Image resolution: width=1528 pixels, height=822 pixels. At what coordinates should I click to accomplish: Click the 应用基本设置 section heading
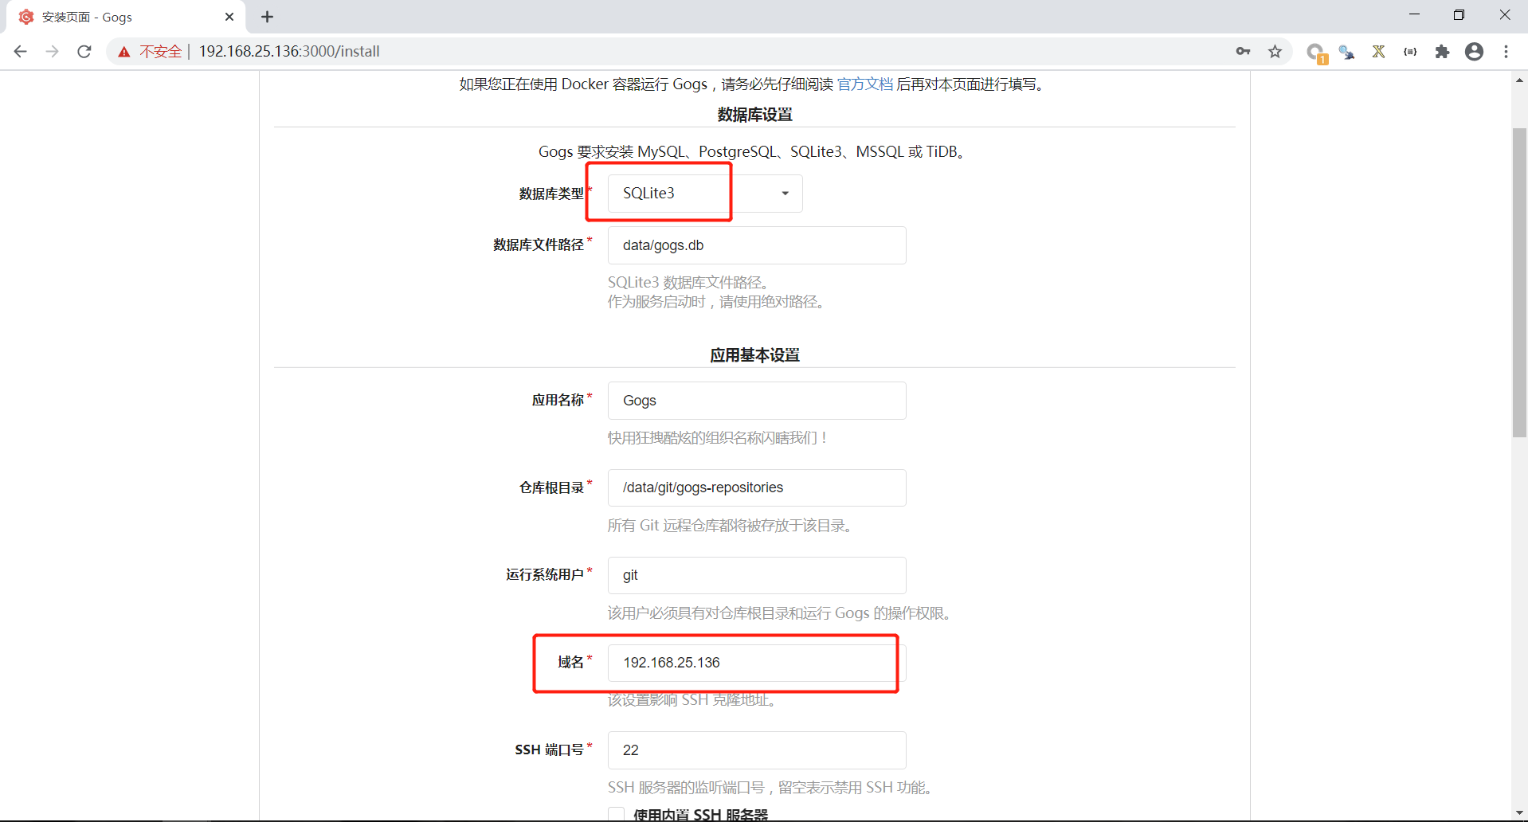(x=754, y=355)
